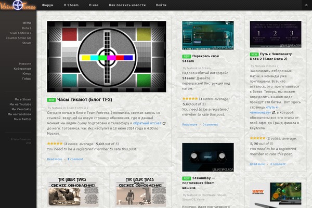This screenshot has width=312, height=208.
Task: Click Read more under 'Часы тикают' post
Action: (x=55, y=159)
